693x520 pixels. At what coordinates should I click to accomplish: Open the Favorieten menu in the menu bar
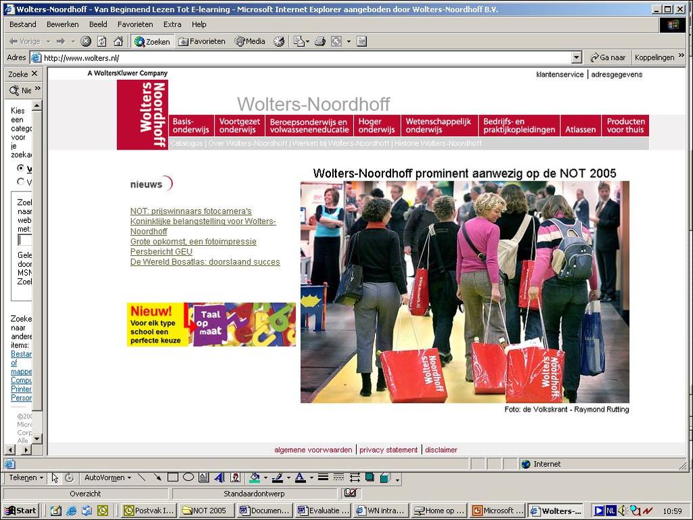click(x=135, y=24)
